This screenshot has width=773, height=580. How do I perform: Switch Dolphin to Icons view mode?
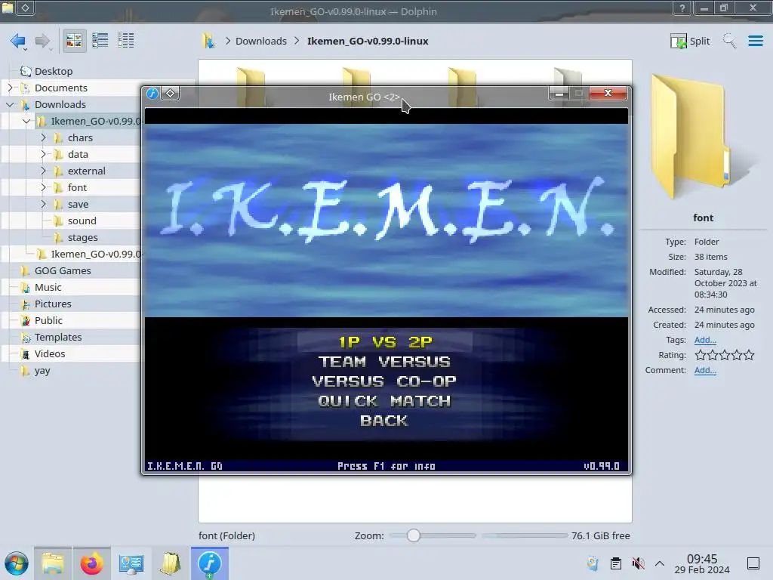[74, 41]
